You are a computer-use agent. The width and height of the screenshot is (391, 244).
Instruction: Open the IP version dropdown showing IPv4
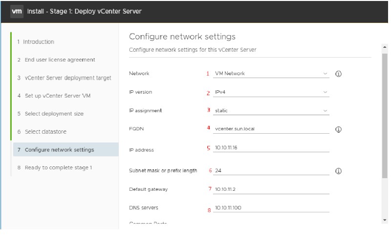(x=271, y=92)
